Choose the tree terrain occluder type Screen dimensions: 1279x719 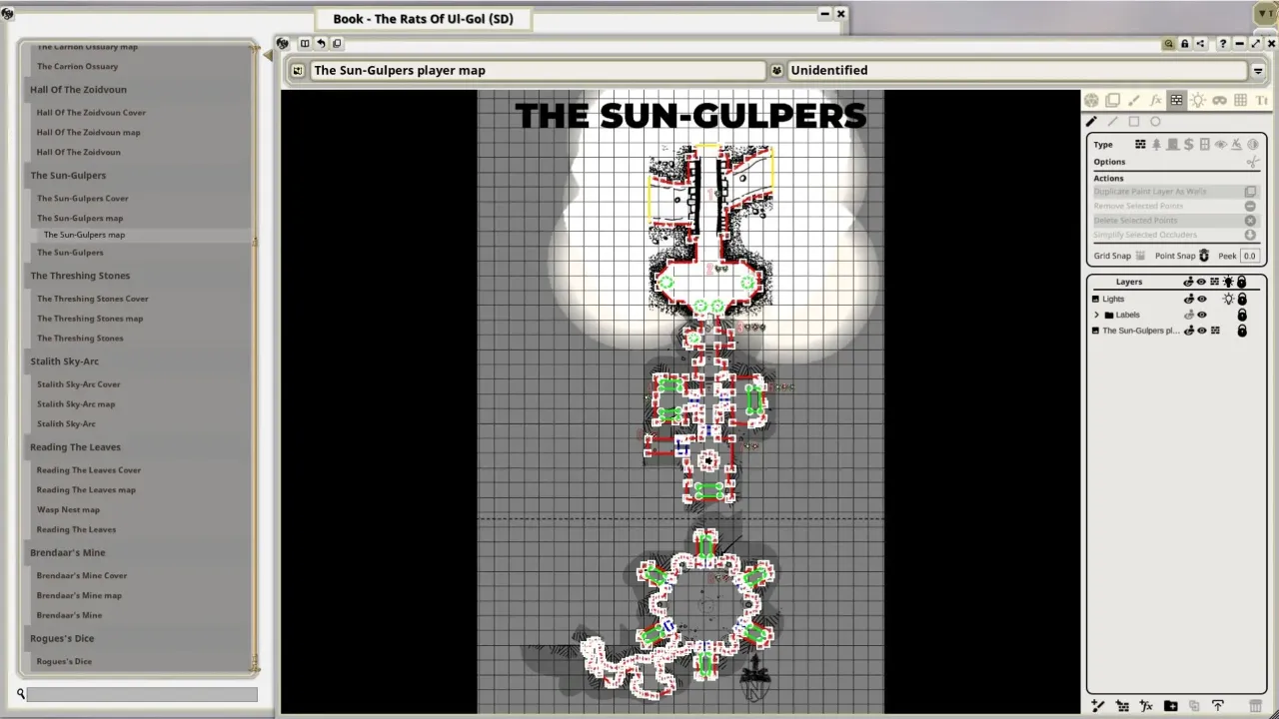1156,145
